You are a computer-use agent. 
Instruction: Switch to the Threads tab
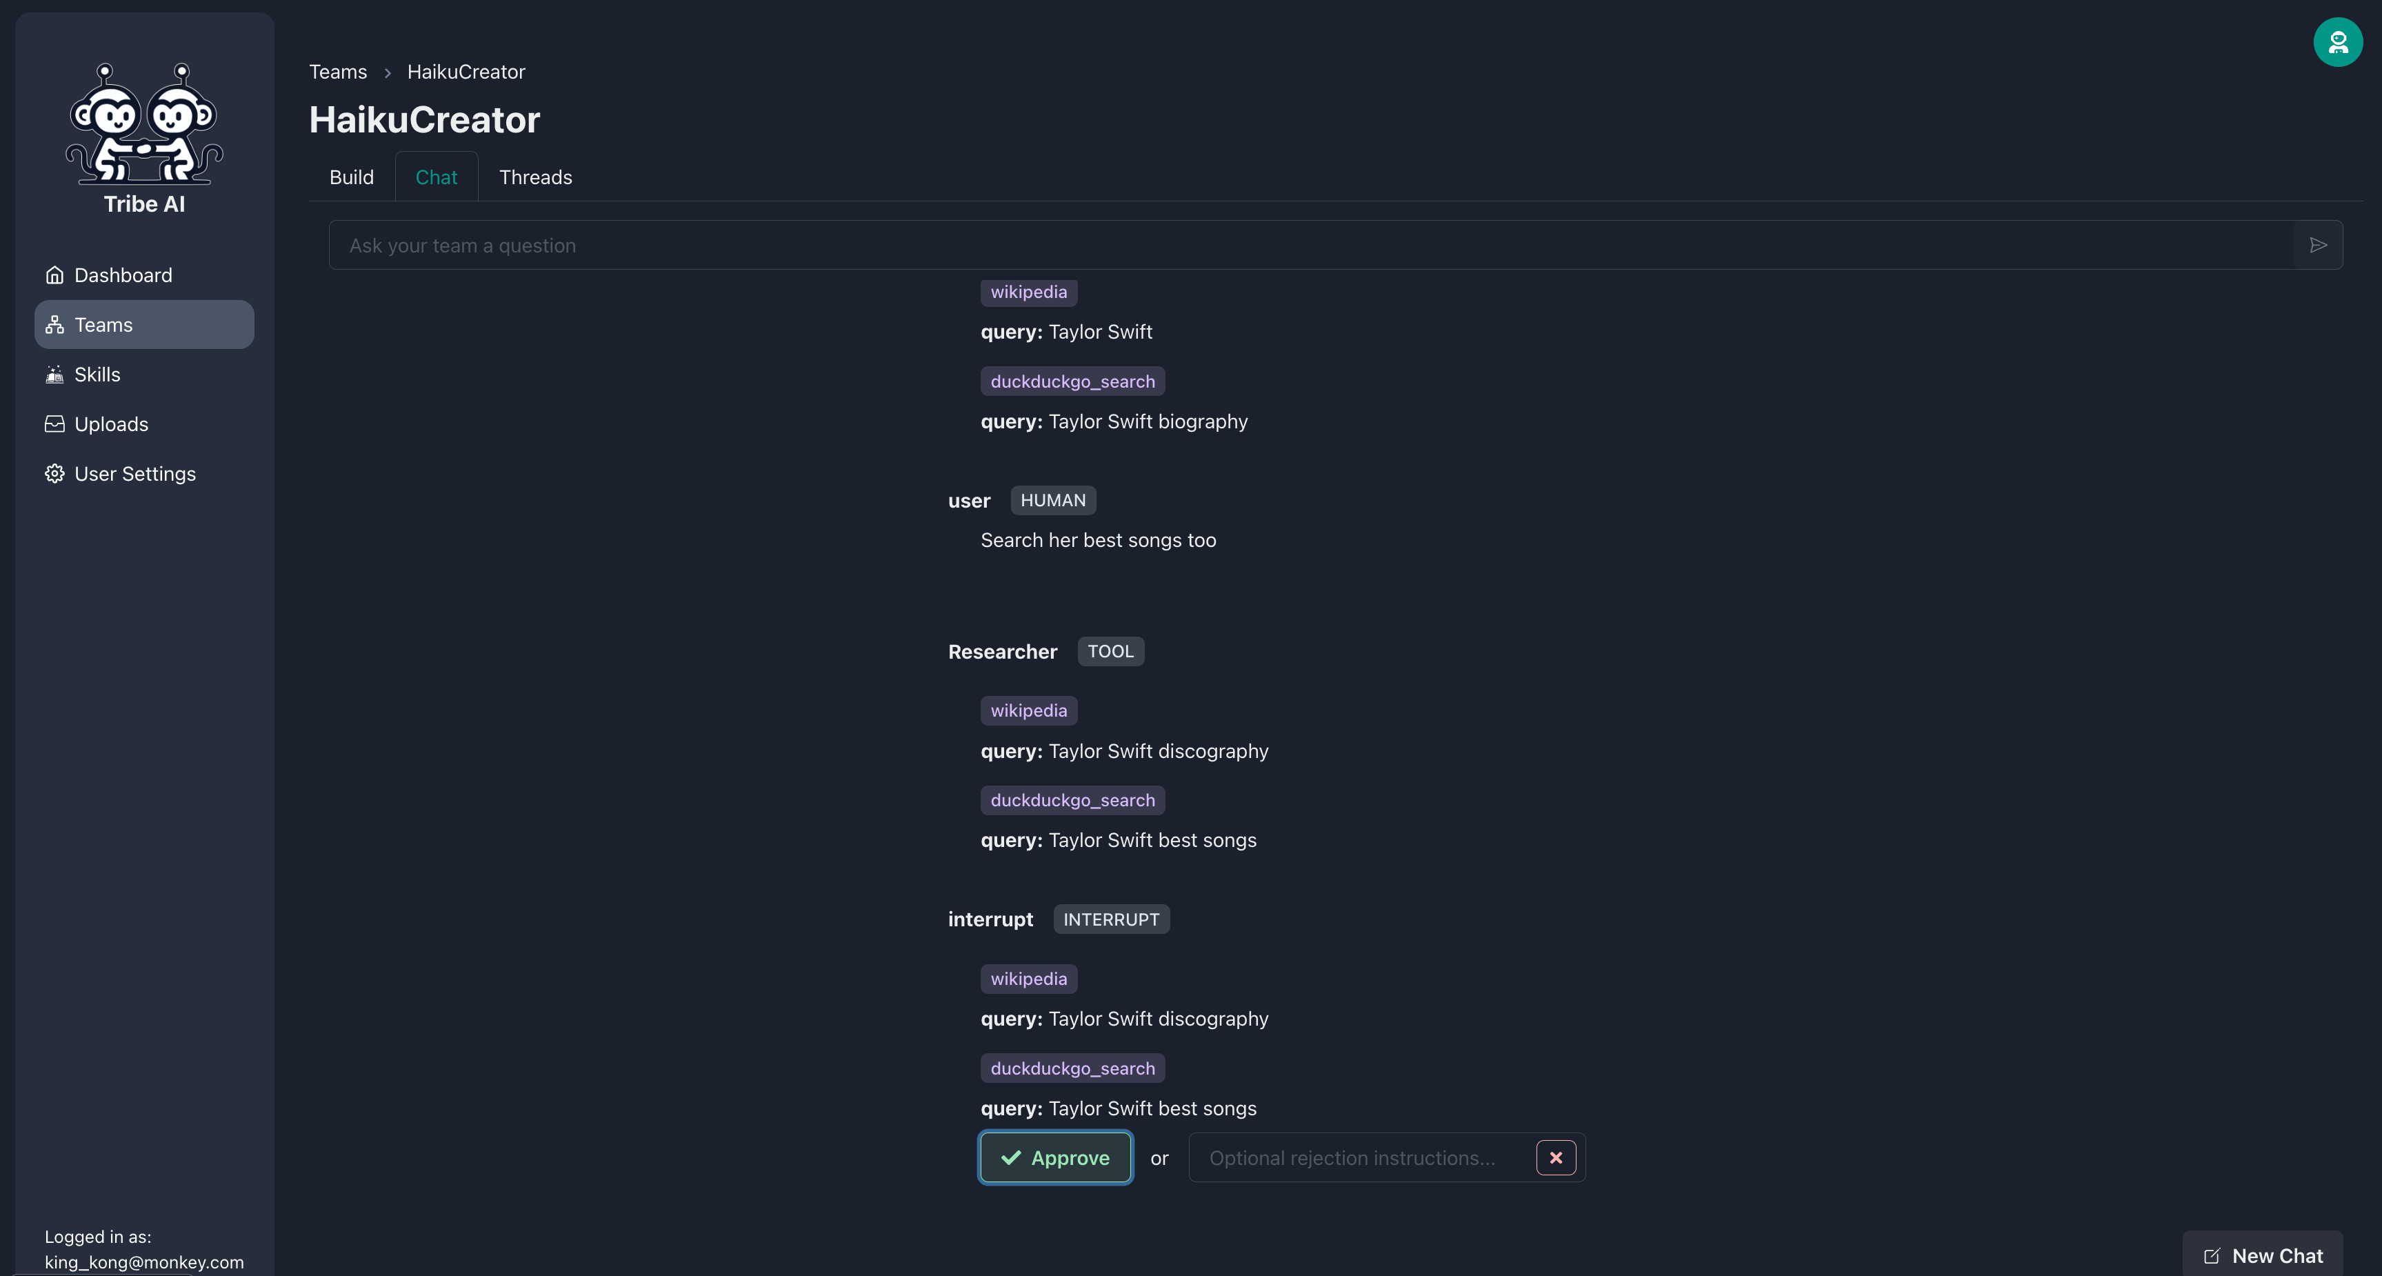535,177
